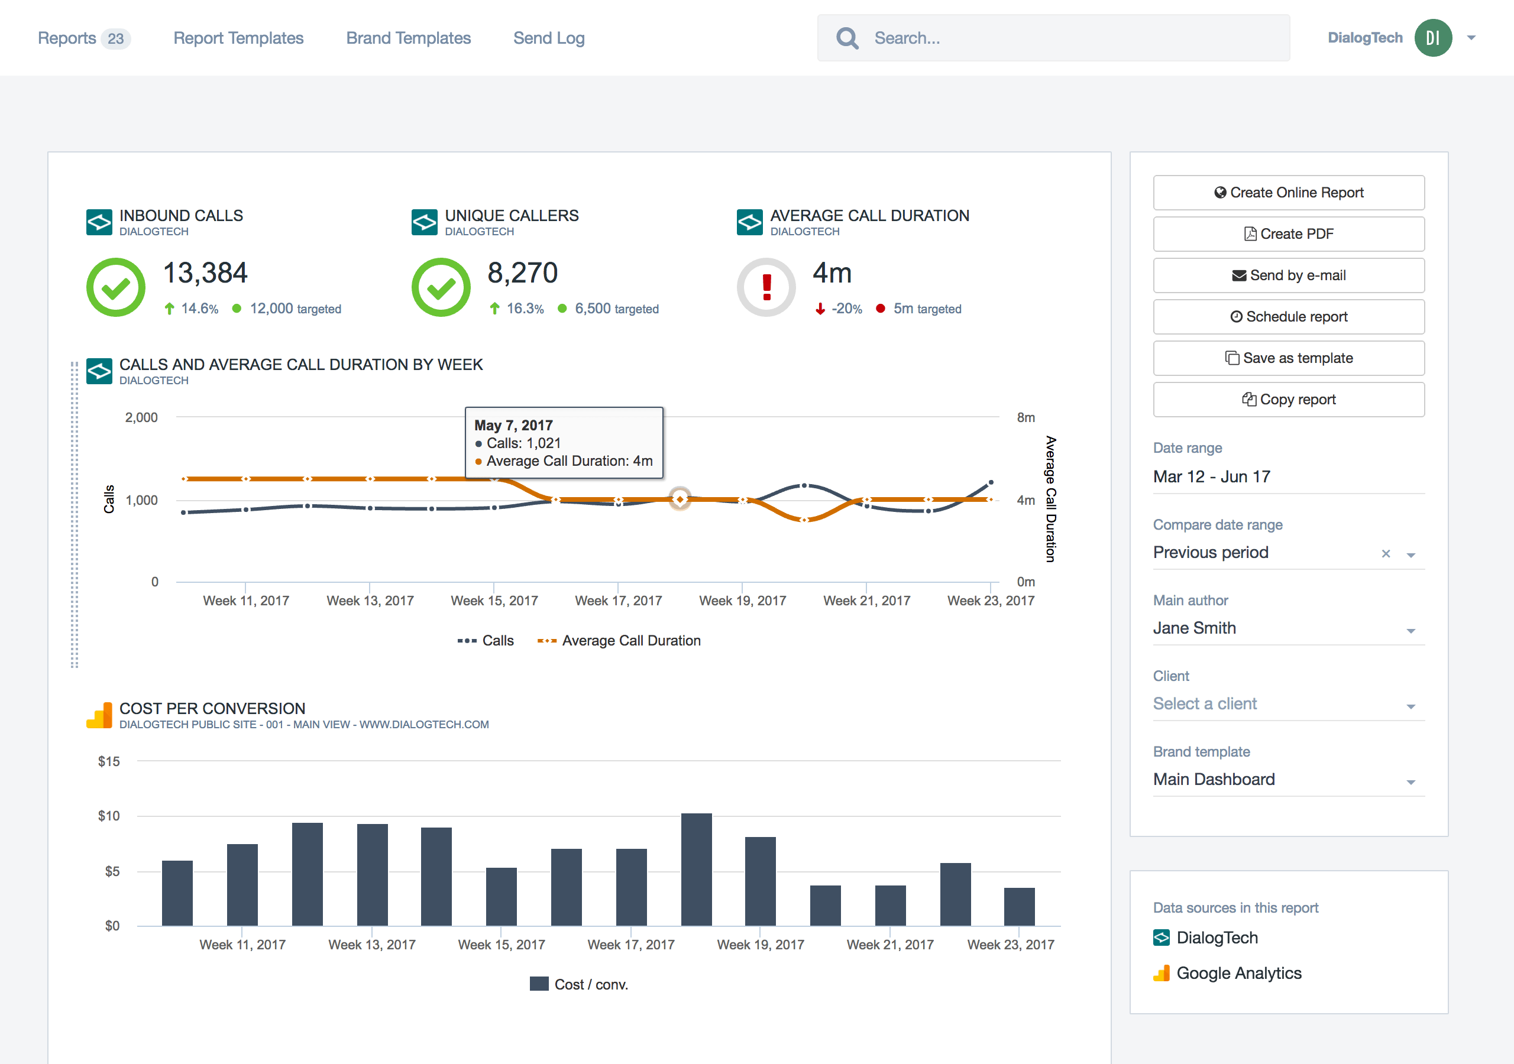
Task: Click the Schedule report button
Action: [1289, 317]
